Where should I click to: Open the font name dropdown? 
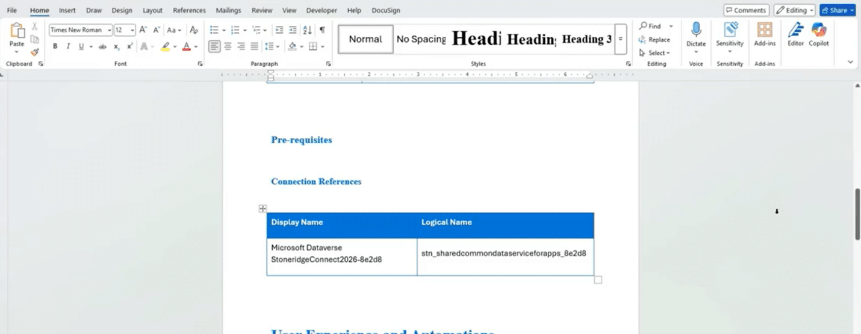pos(109,30)
